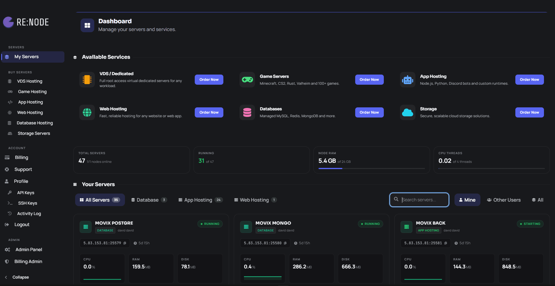Click the SSH Keys terminal icon

click(x=10, y=203)
